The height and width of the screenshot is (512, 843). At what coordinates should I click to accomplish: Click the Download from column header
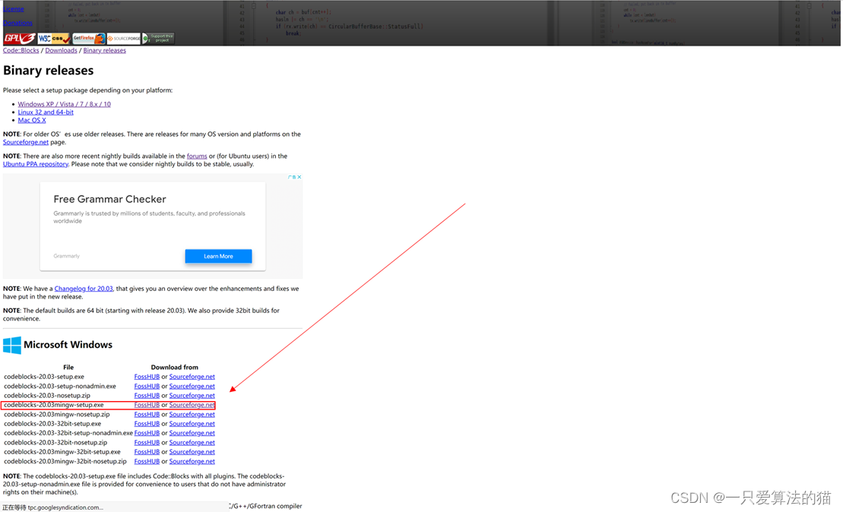pyautogui.click(x=174, y=368)
